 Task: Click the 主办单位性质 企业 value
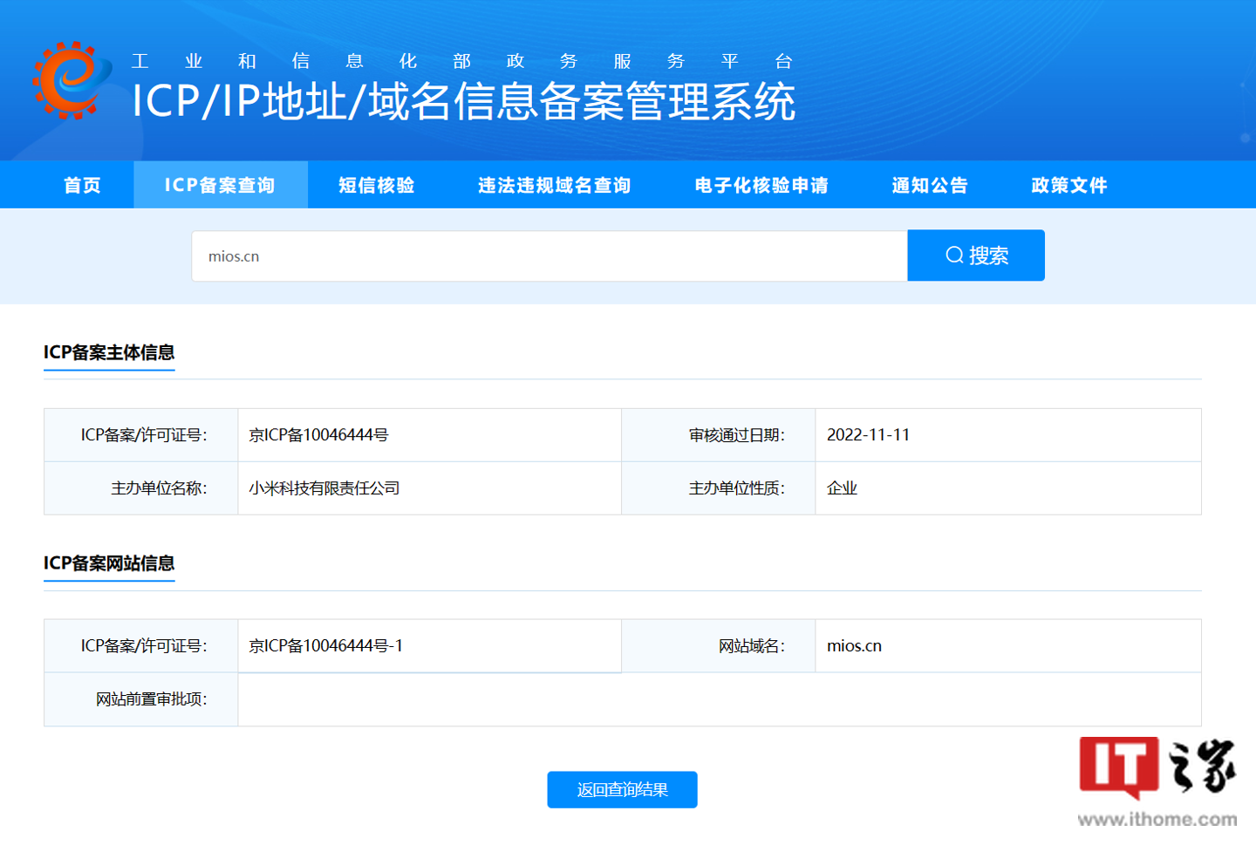[843, 487]
